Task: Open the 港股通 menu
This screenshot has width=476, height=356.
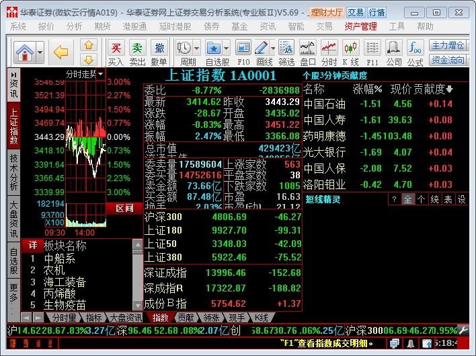Action: point(134,26)
